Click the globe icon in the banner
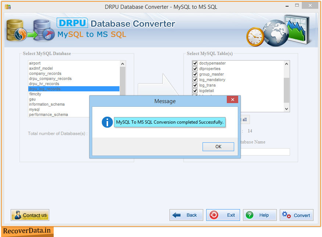Screen dimensions: 322x237 click(276, 33)
